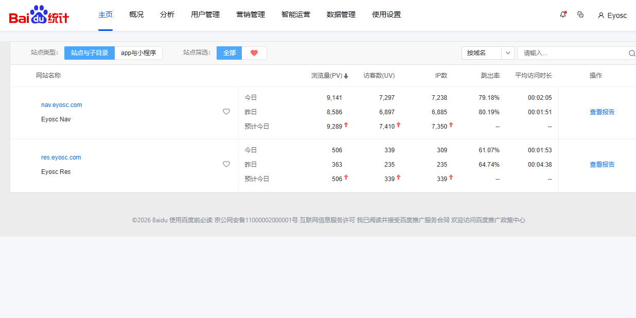Viewport: 636px width, 318px height.
Task: Open the Eyosc user account menu
Action: tap(612, 15)
